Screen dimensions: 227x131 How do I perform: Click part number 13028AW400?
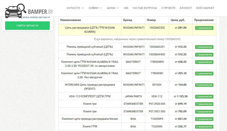click(157, 54)
